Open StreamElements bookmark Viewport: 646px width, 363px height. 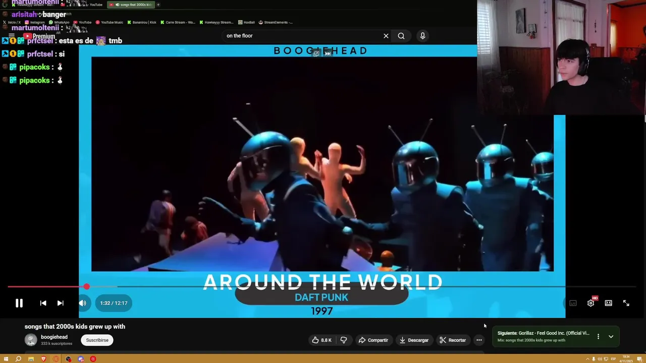[x=276, y=22]
